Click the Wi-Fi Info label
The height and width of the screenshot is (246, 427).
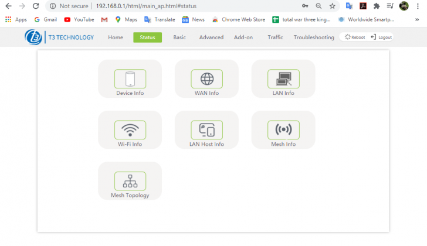tap(130, 144)
